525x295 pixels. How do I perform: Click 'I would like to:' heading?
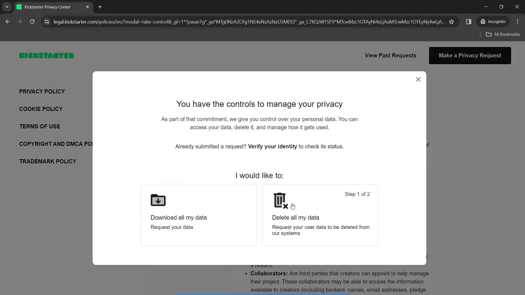click(259, 176)
